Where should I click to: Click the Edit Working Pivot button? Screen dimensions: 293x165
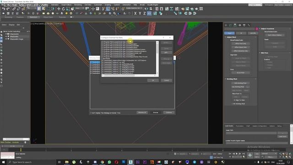[240, 83]
